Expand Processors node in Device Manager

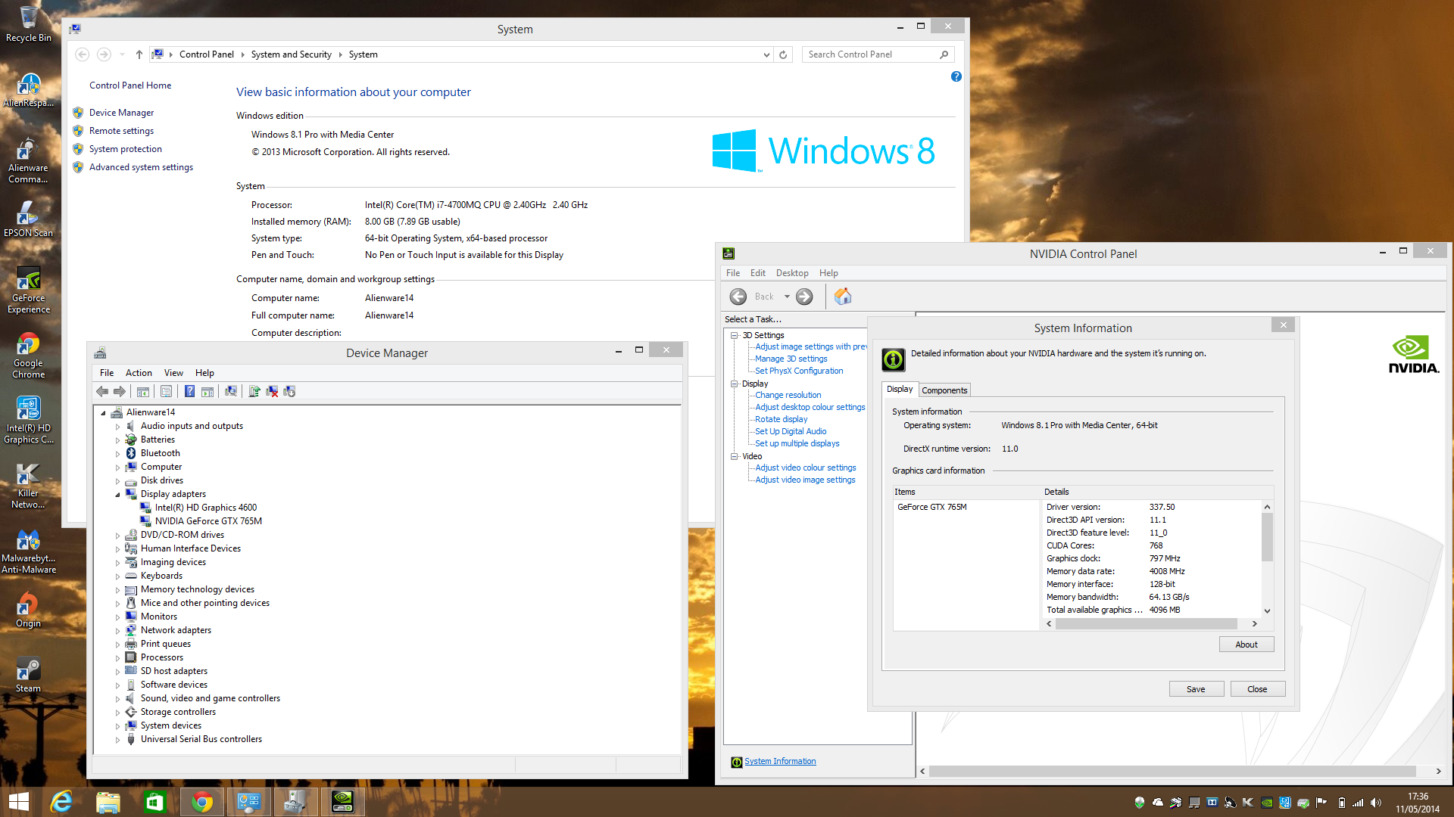coord(117,658)
